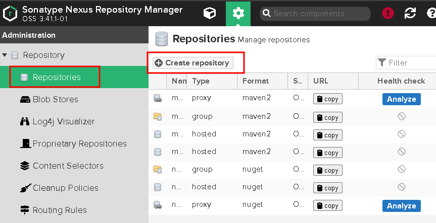Copy URL of the nuget proxy repository
Screen dimensions: 436x223
[x=328, y=206]
